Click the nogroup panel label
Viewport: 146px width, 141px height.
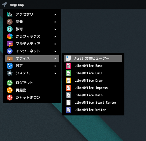[x=17, y=5]
